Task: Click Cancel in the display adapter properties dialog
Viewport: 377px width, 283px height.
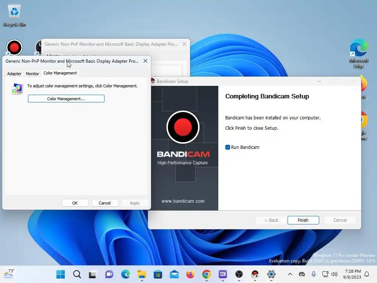Action: pyautogui.click(x=105, y=203)
